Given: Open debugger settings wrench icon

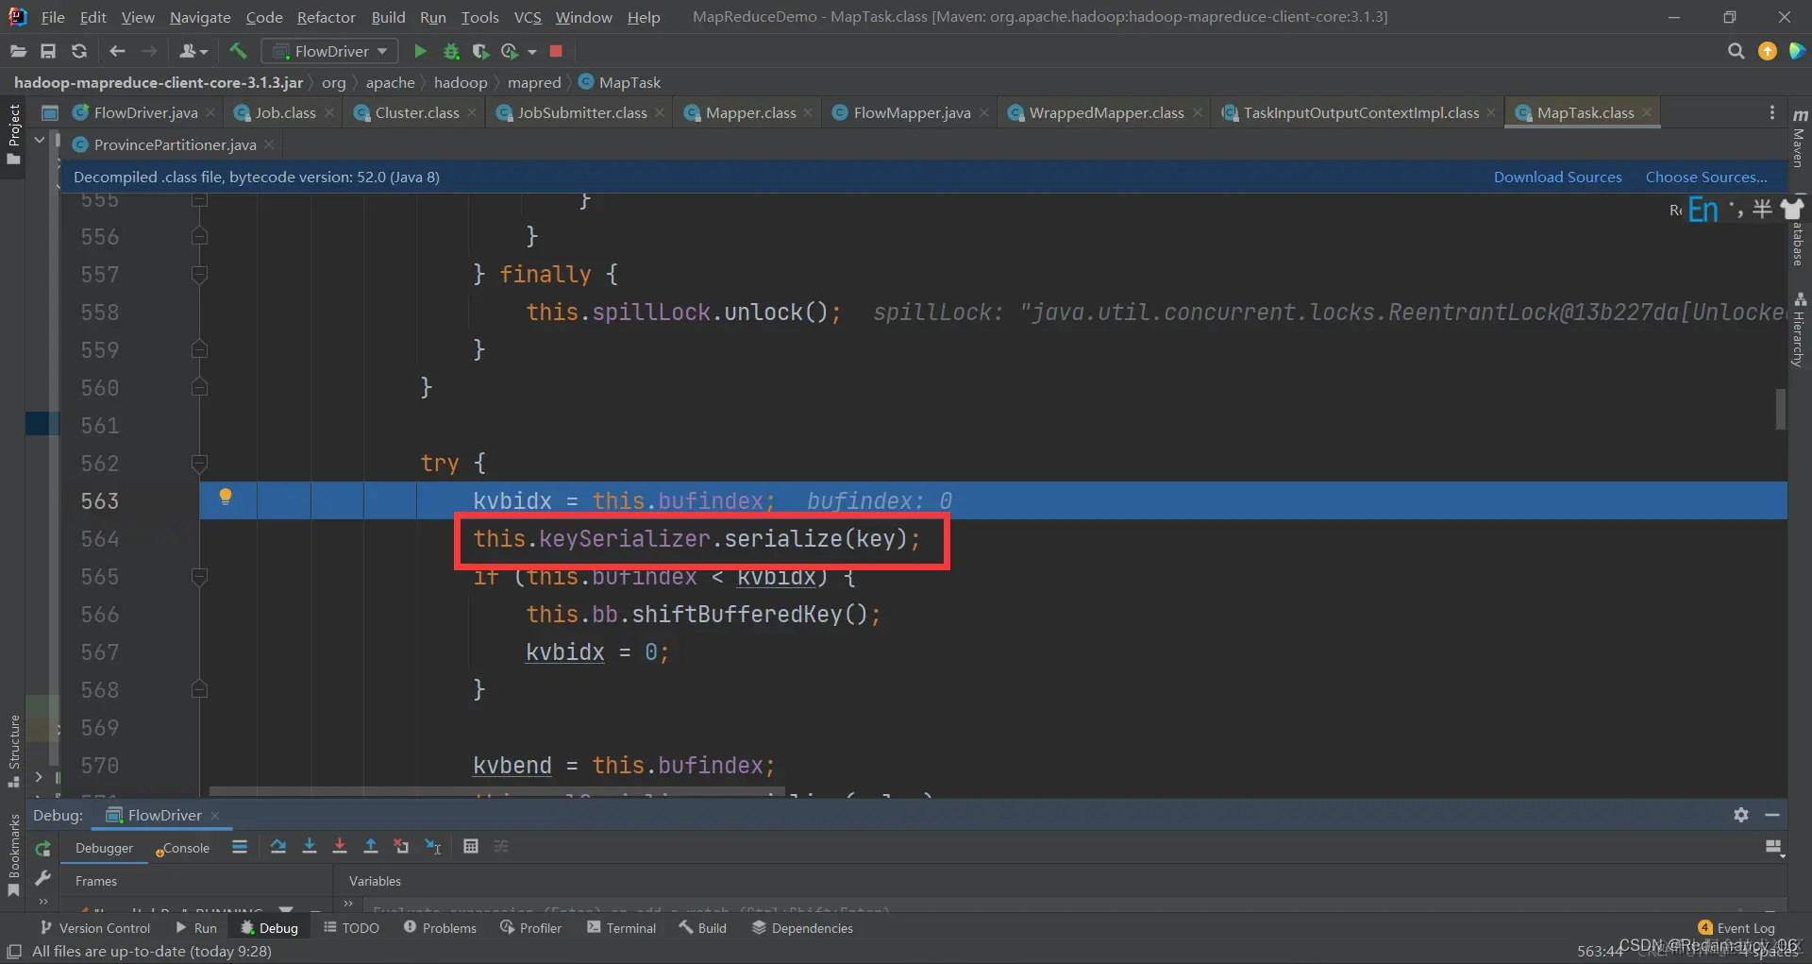Looking at the screenshot, I should pos(42,879).
